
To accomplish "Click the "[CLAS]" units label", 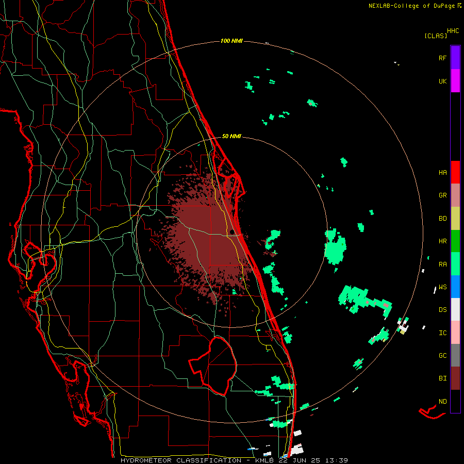I will coord(436,36).
